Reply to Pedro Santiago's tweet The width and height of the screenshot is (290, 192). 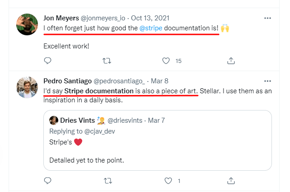tap(47, 181)
